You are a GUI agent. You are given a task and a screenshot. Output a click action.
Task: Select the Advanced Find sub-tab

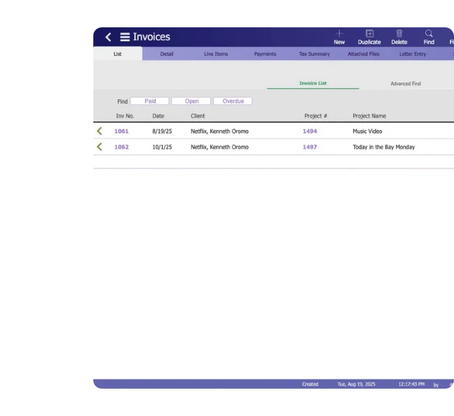coord(405,83)
